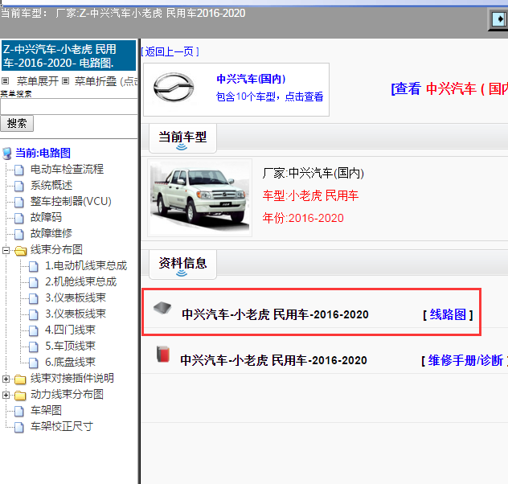Viewport: 508px width, 484px height.
Task: Open the 故障维修 page
Action: click(x=51, y=233)
